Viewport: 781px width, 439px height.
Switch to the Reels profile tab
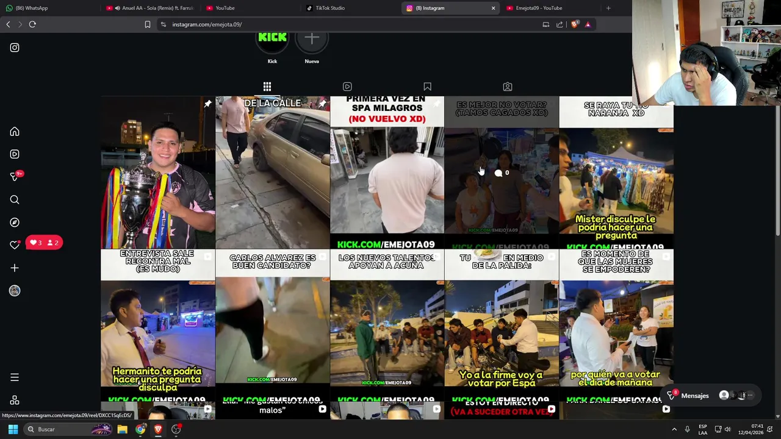click(347, 87)
